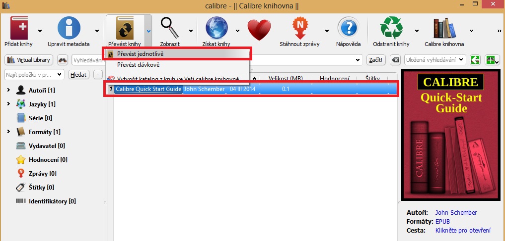Image resolution: width=505 pixels, height=241 pixels.
Task: Click the red heart donate icon
Action: [259, 30]
